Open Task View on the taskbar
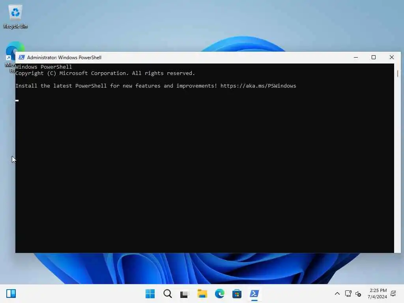Screen dimensions: 404x303 (x=185, y=294)
